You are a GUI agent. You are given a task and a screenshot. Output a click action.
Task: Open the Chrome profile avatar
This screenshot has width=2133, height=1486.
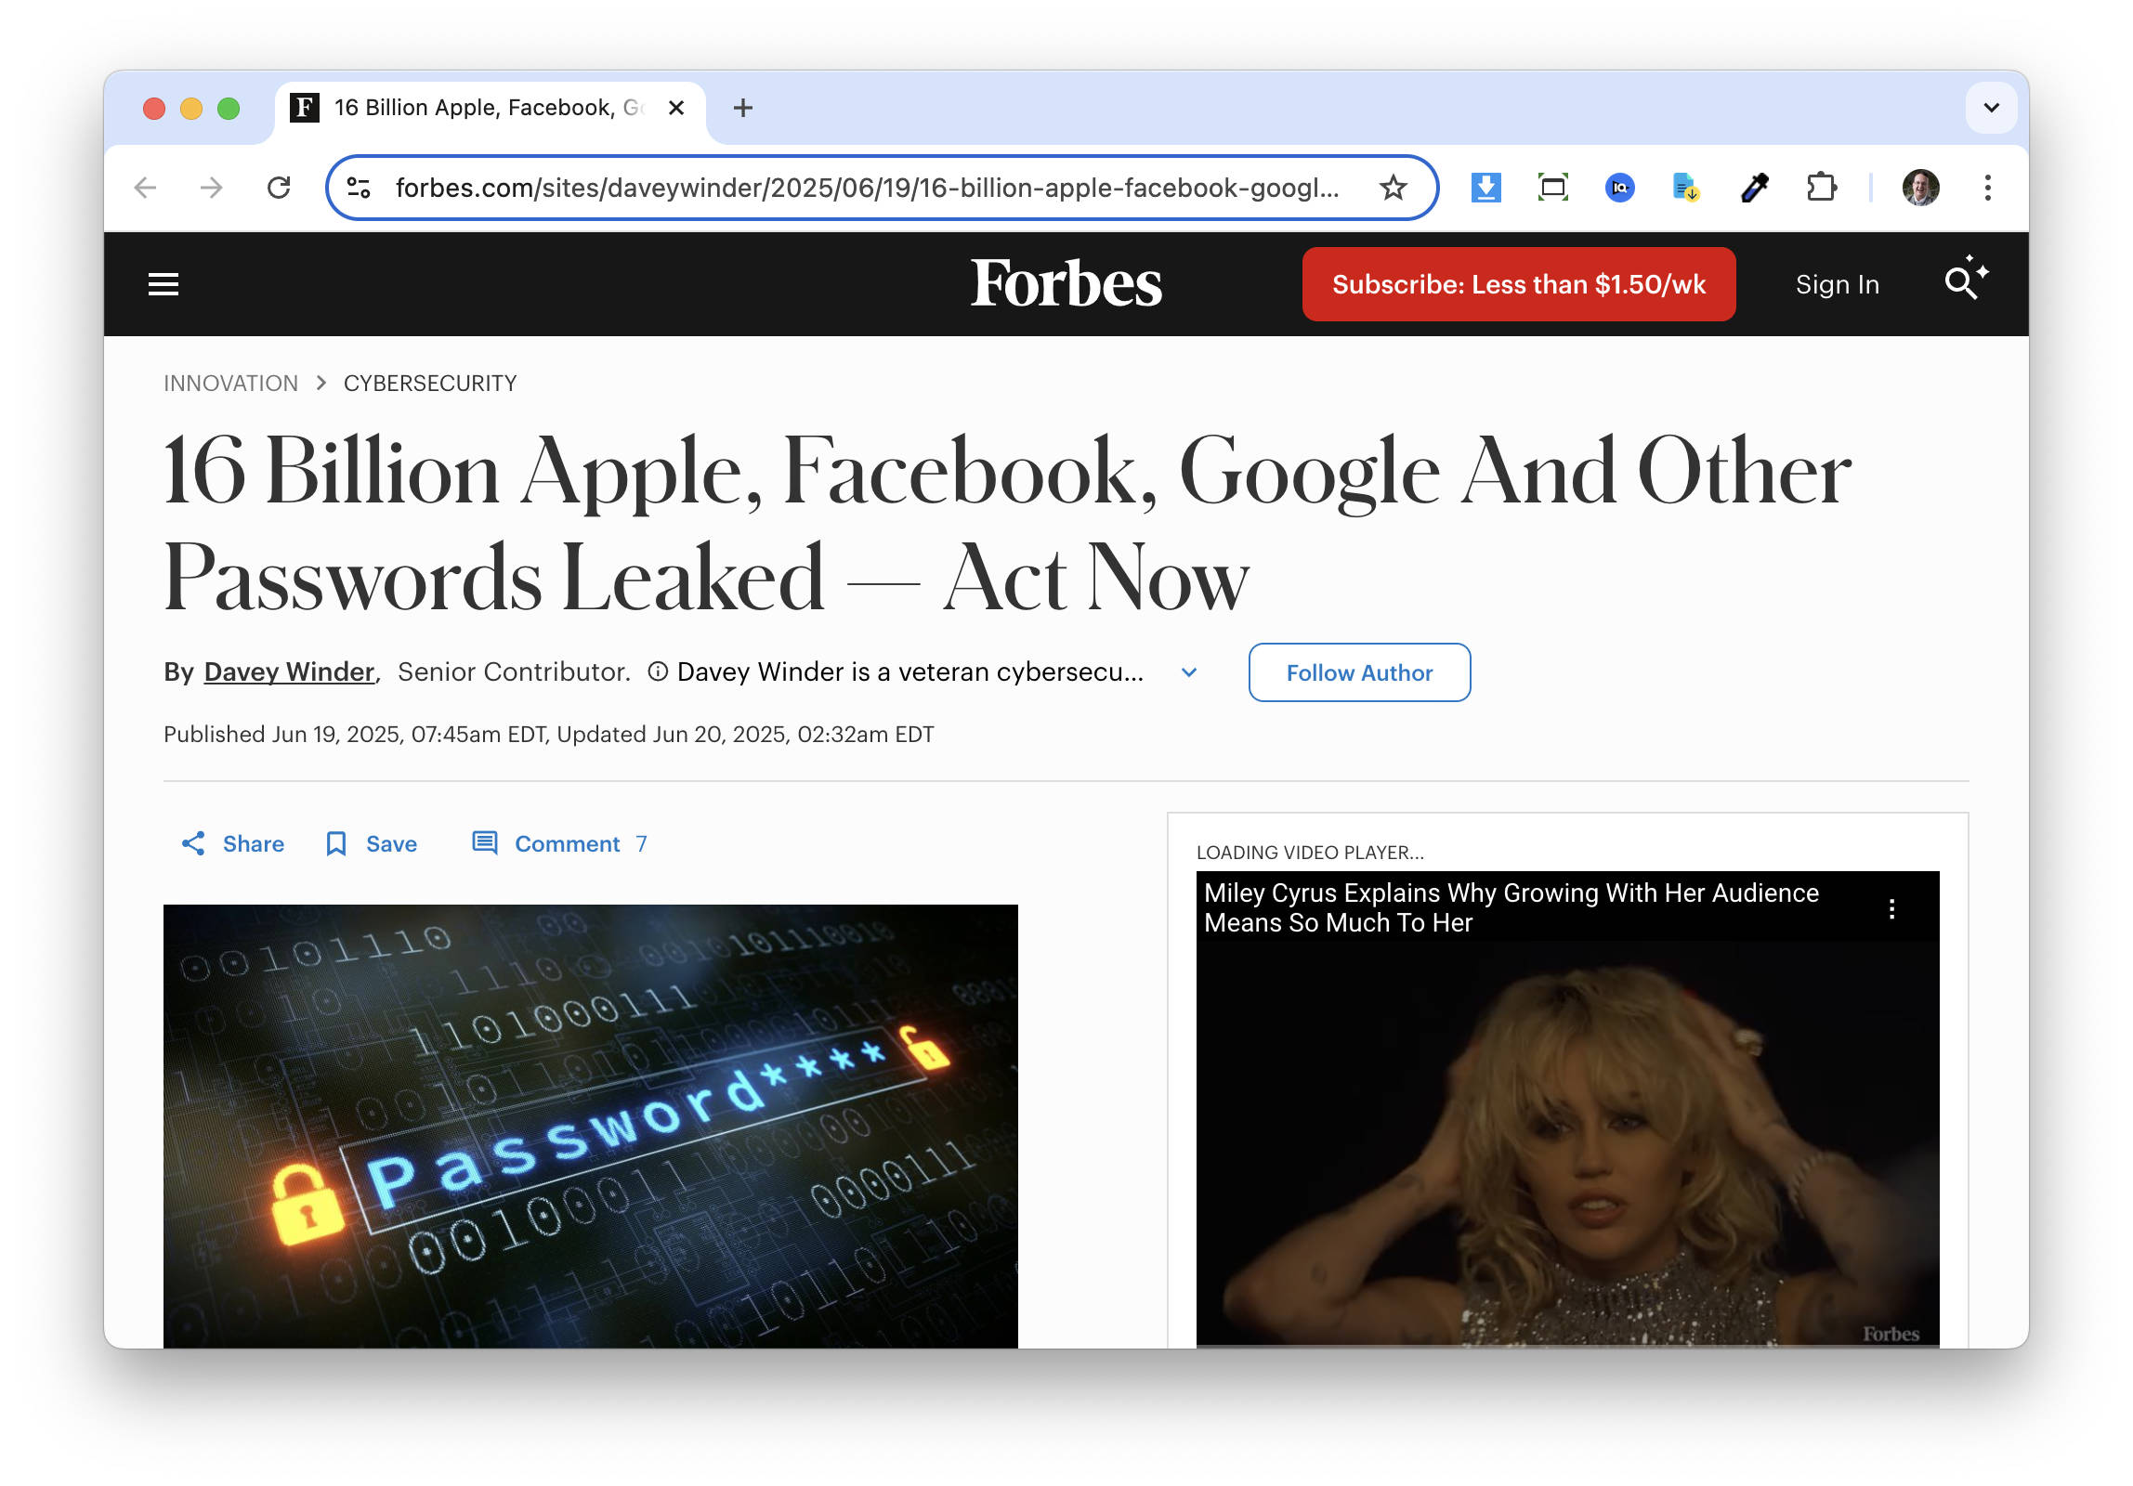(x=1920, y=189)
